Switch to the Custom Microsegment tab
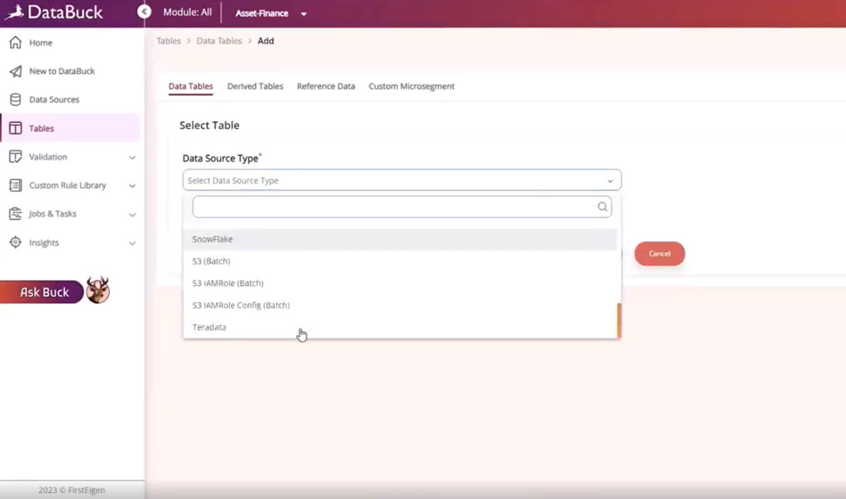The height and width of the screenshot is (499, 846). 411,87
